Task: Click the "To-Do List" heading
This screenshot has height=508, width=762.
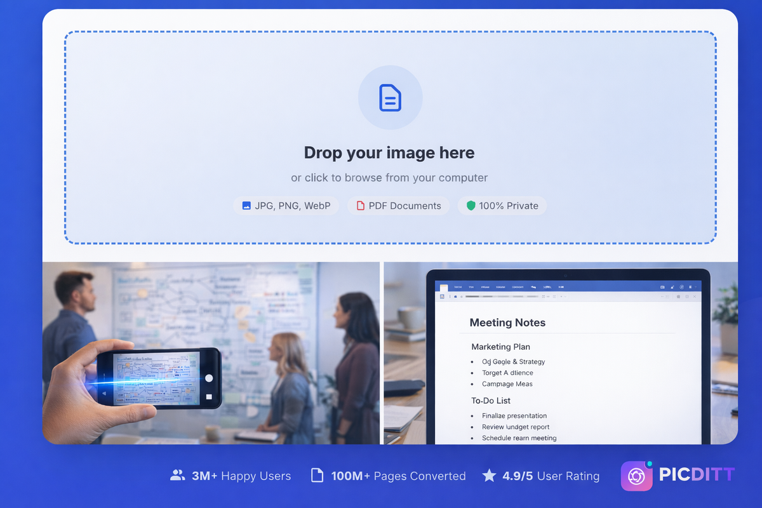Action: tap(491, 401)
